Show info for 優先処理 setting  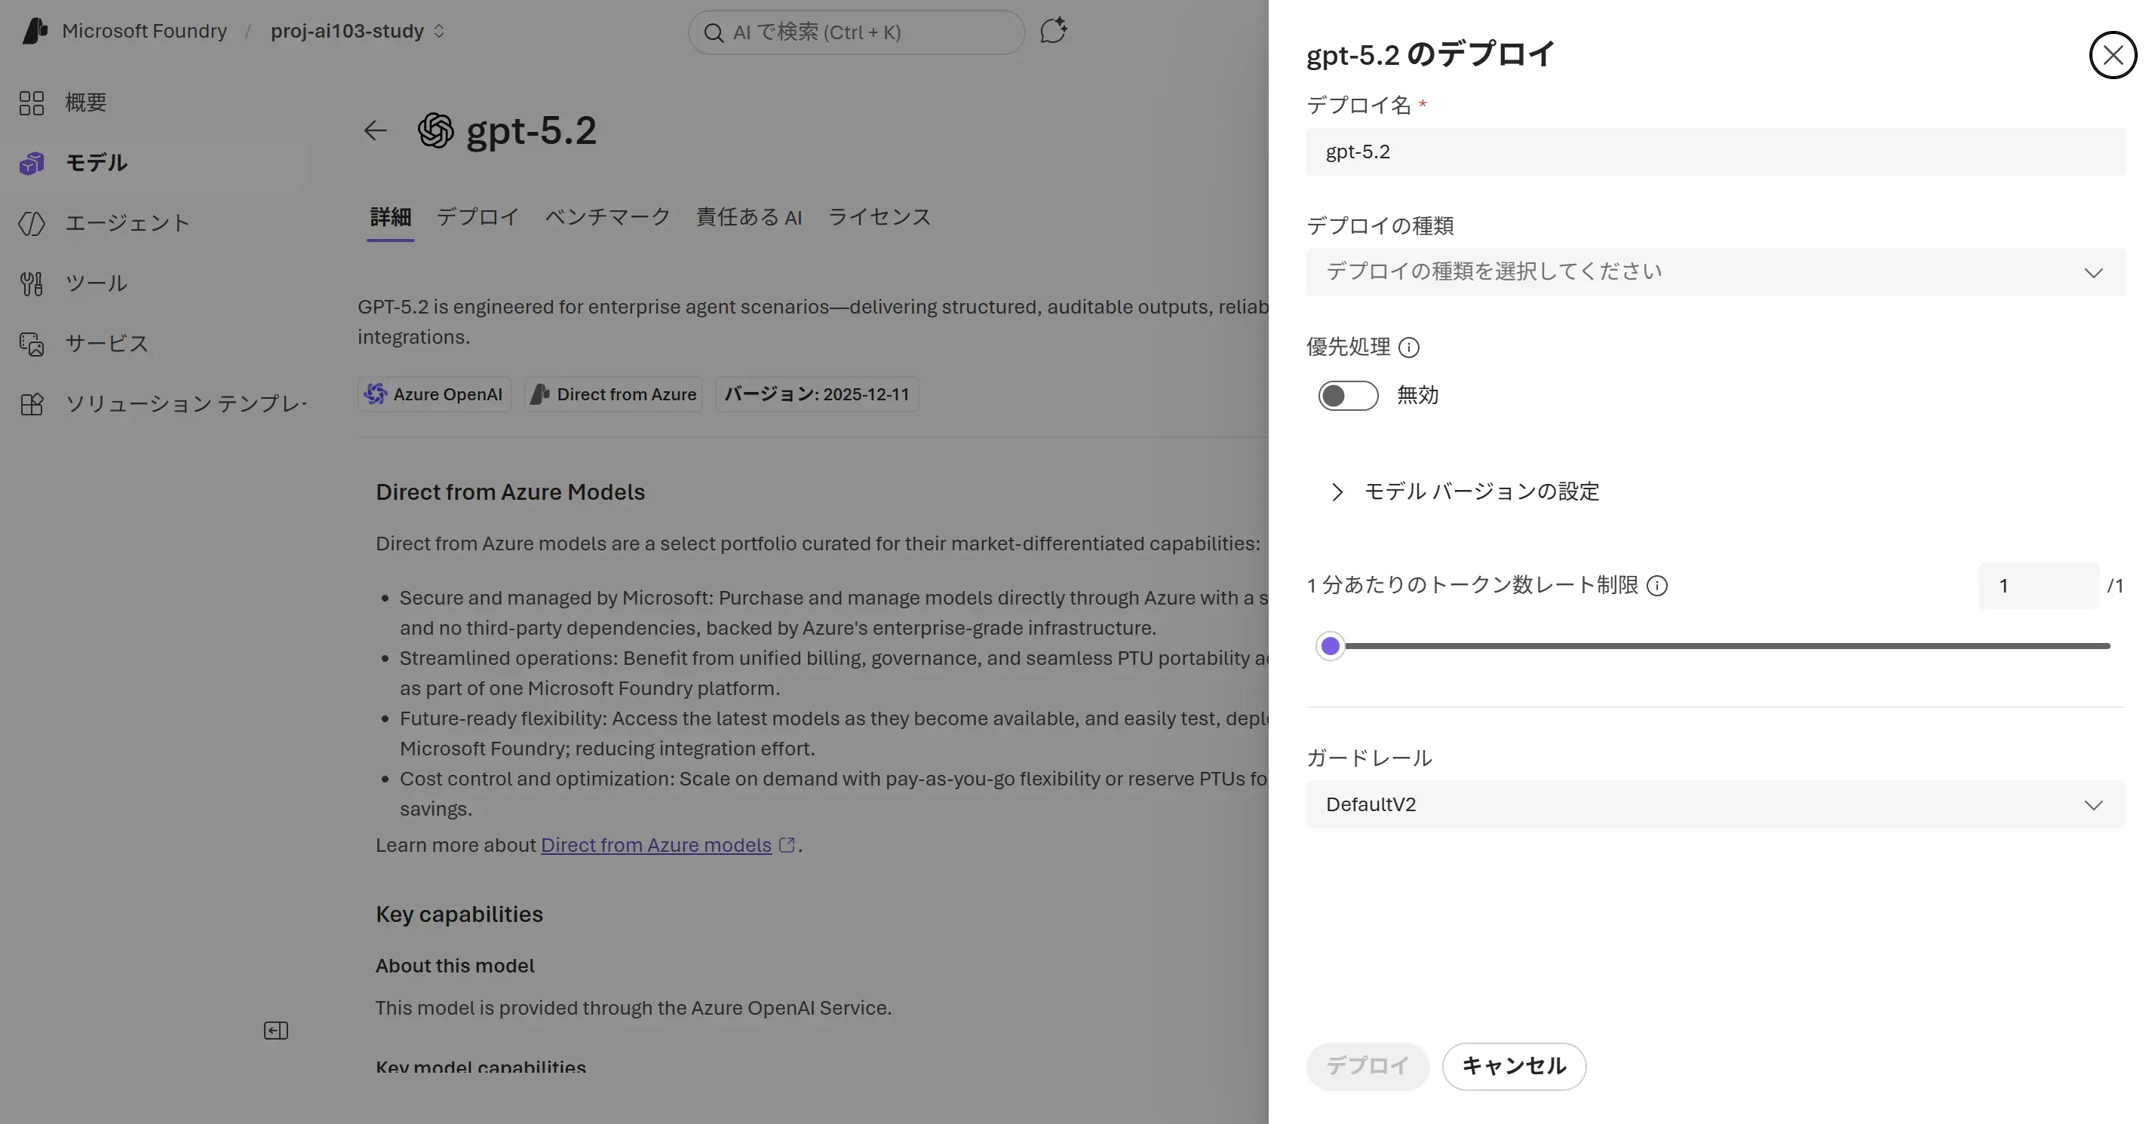[1409, 347]
